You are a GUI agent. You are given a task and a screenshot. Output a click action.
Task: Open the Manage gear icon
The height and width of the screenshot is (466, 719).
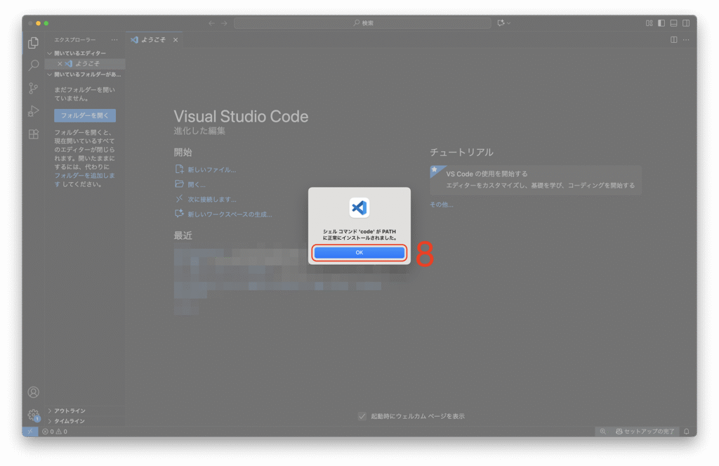[x=33, y=415]
